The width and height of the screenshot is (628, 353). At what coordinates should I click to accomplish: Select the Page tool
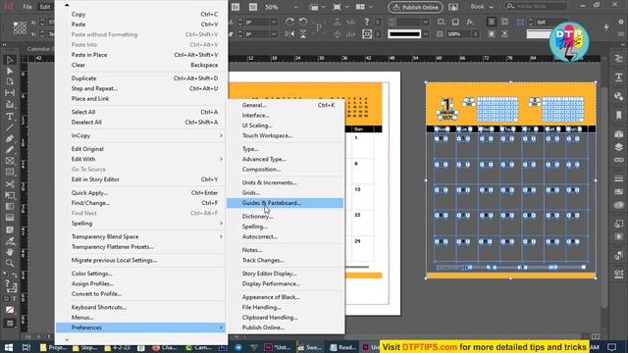10,81
